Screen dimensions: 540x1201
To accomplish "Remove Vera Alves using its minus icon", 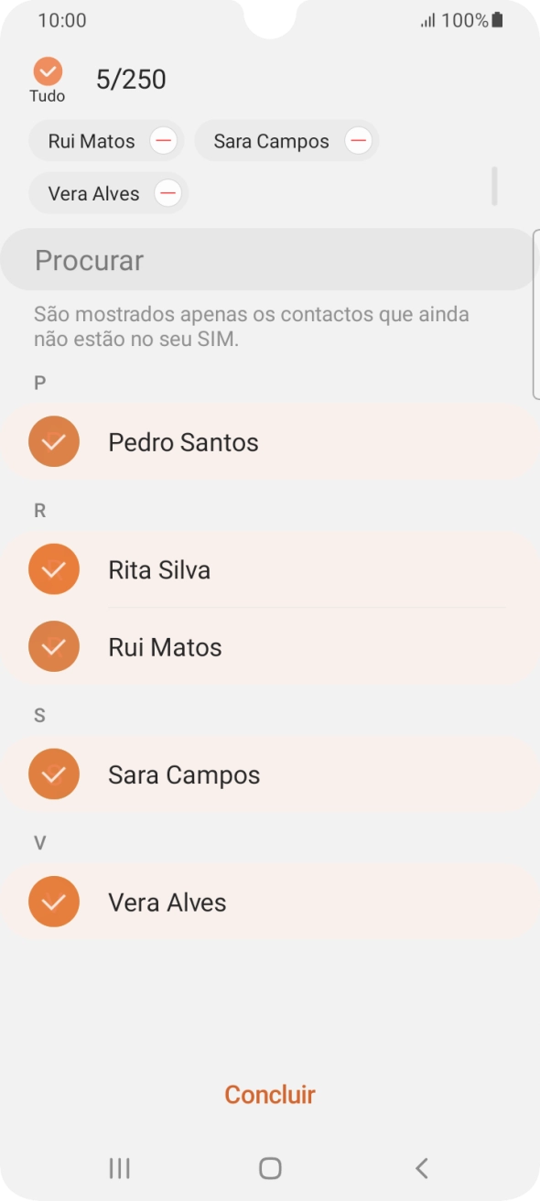I will (167, 193).
